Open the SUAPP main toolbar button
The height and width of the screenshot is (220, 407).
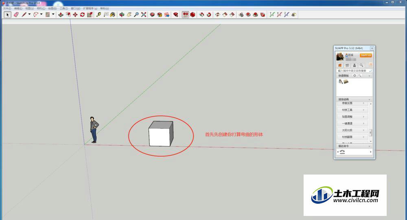pyautogui.click(x=185, y=15)
